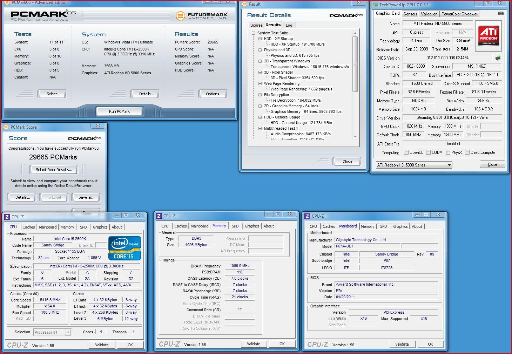Image resolution: width=512 pixels, height=354 pixels.
Task: Enable the PhysX checkbox
Action: [448, 152]
